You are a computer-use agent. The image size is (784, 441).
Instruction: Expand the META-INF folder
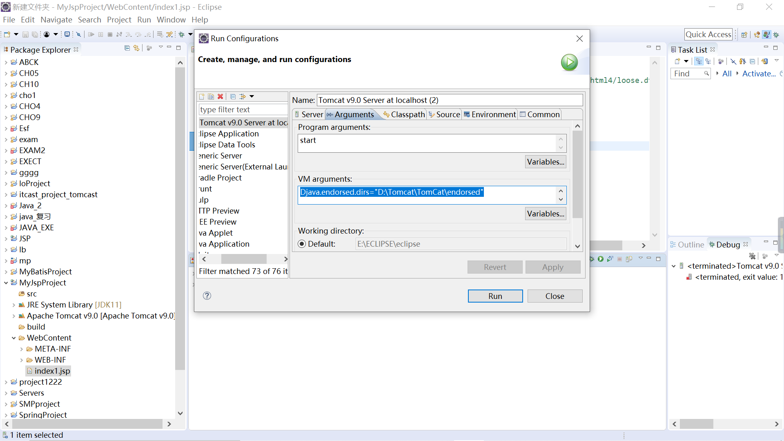coord(22,349)
